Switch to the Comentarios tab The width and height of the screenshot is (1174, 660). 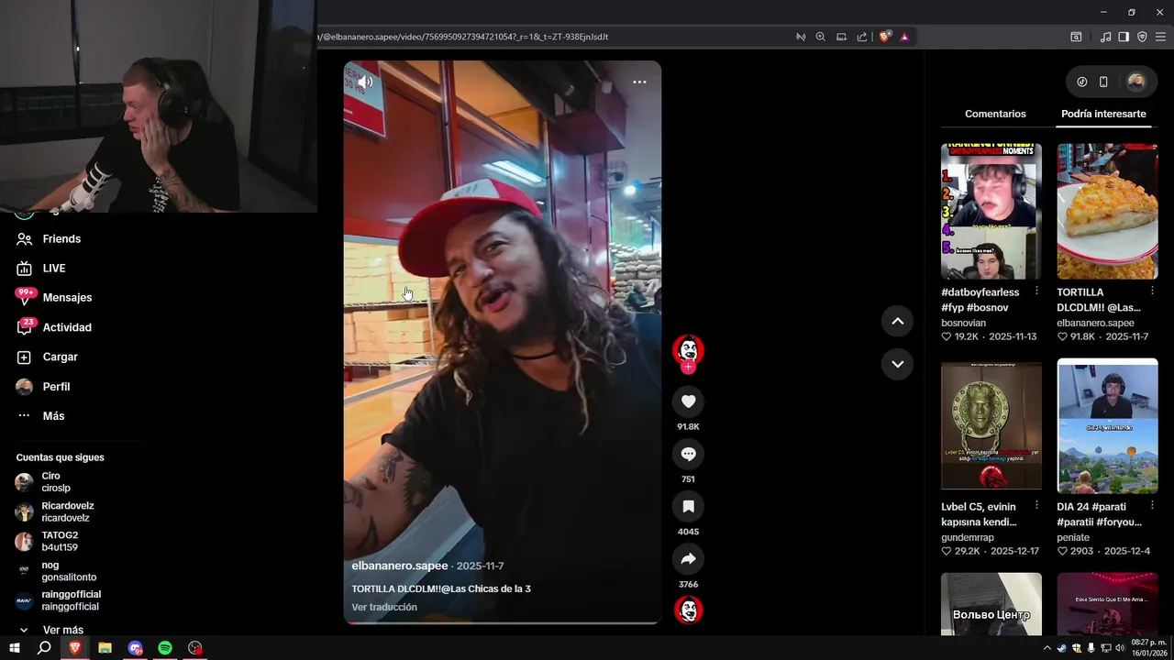point(995,114)
